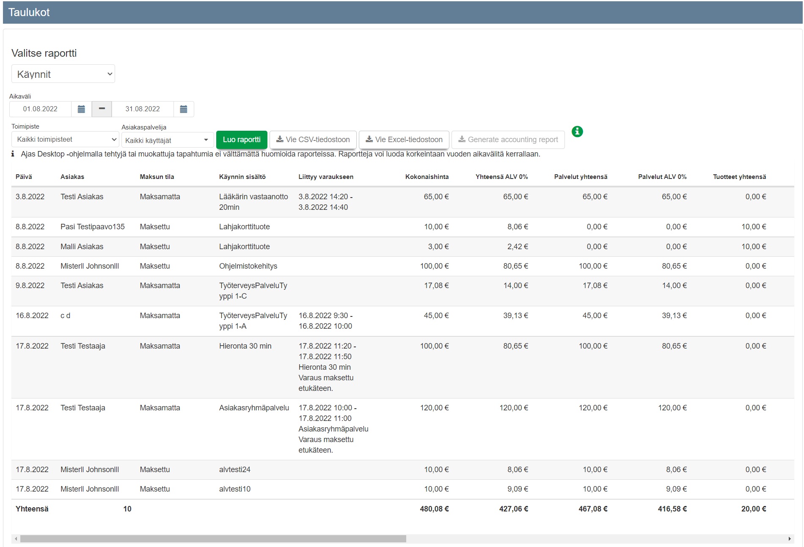This screenshot has width=804, height=547.
Task: Click the Taulukot page title
Action: pyautogui.click(x=29, y=12)
